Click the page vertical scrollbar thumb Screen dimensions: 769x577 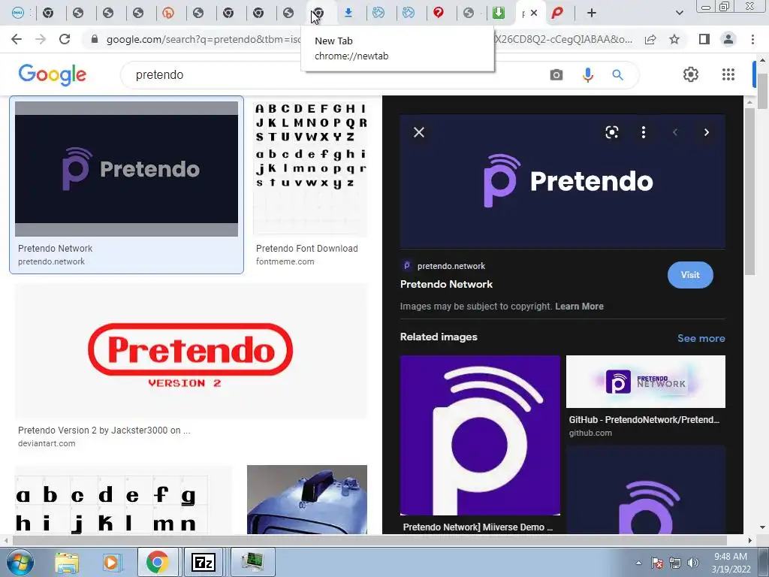[762, 91]
